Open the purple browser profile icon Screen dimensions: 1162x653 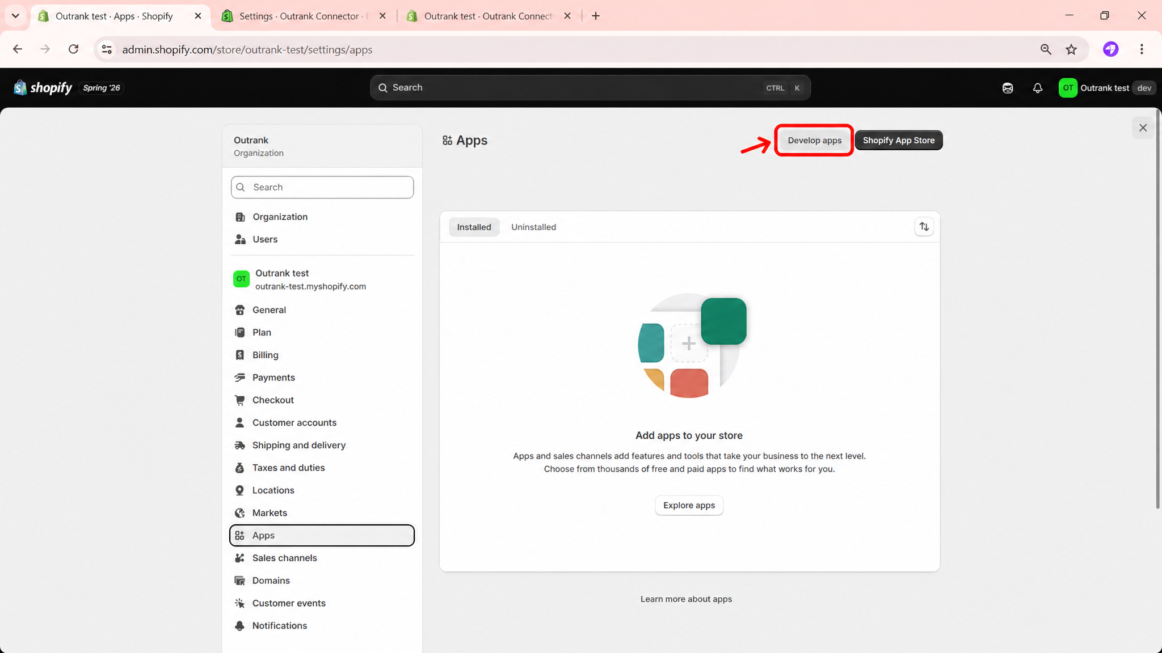[1110, 49]
